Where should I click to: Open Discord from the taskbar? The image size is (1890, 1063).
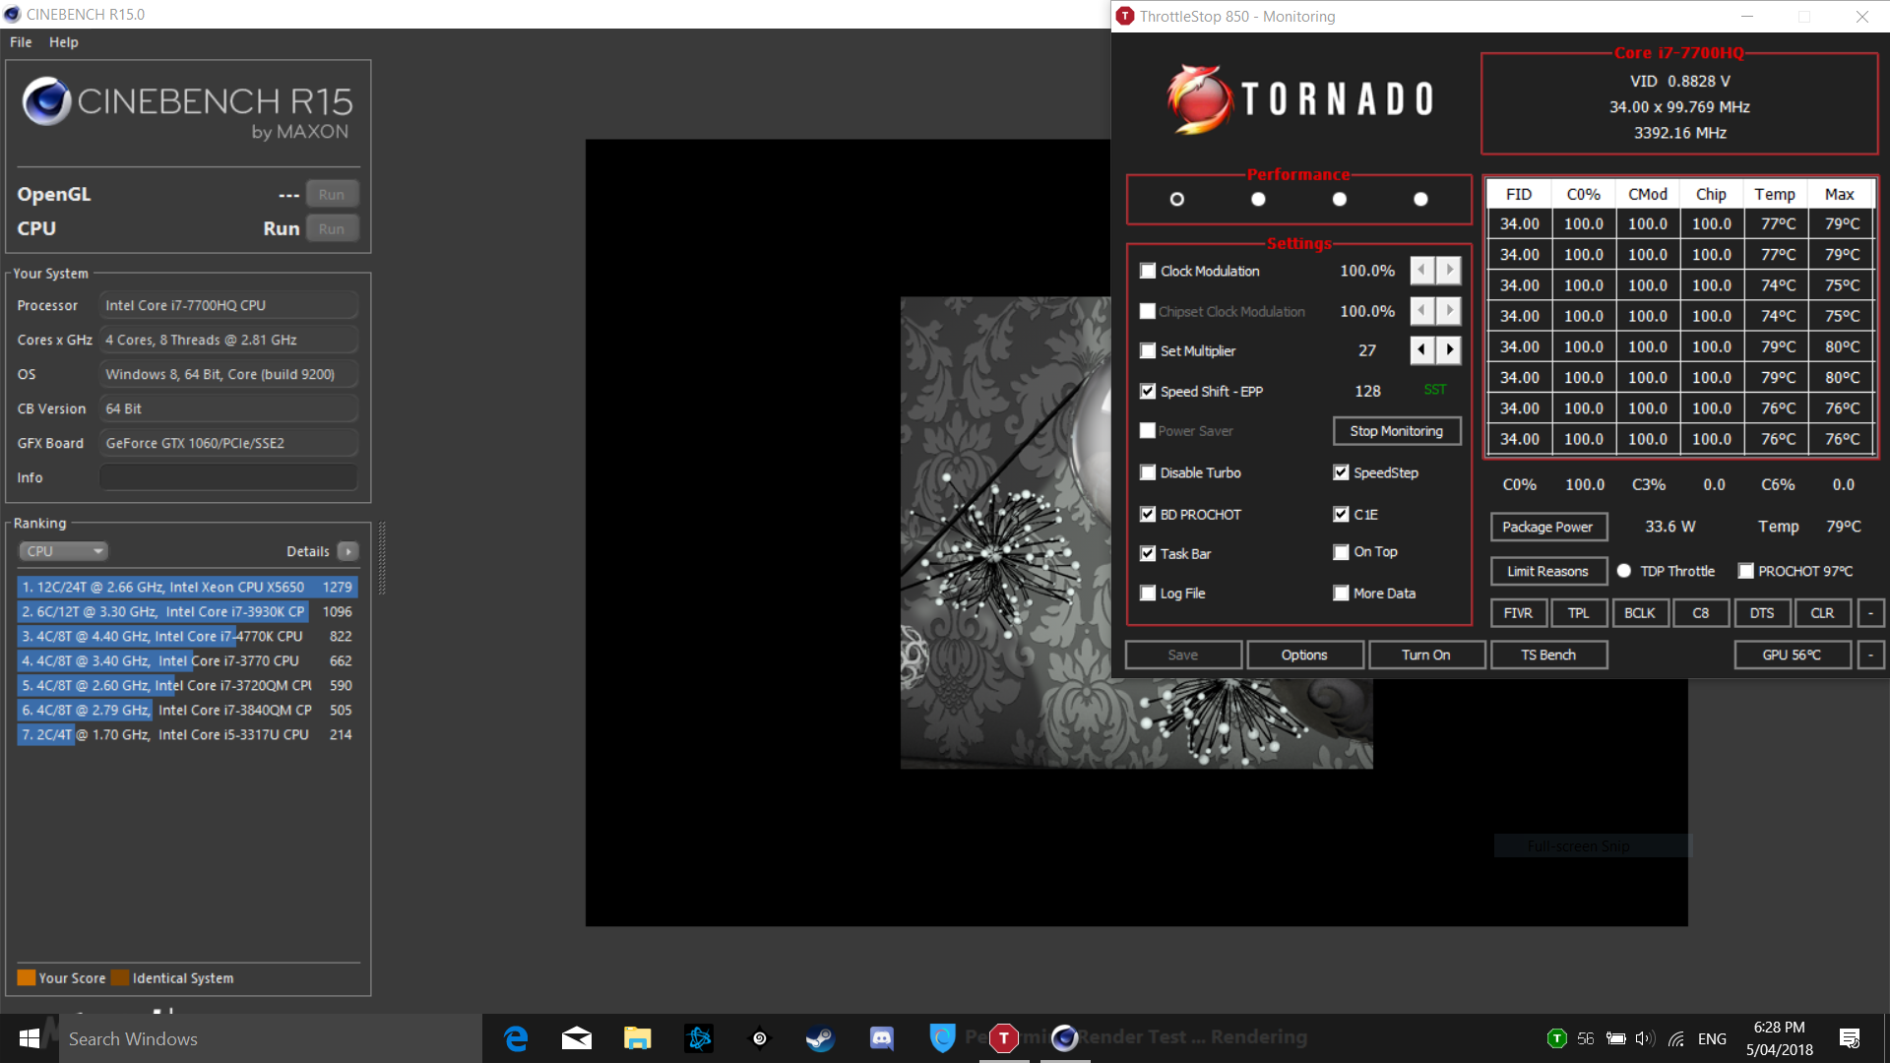tap(882, 1038)
